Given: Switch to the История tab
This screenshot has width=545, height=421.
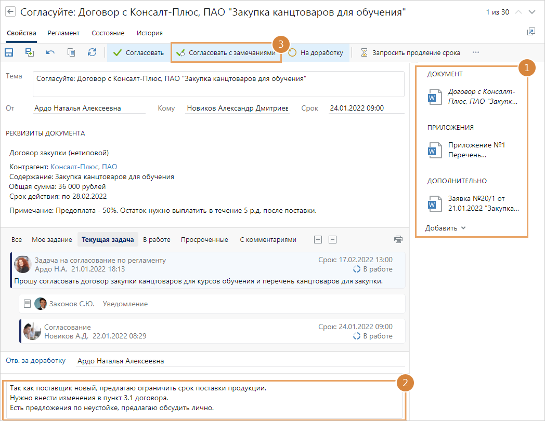Looking at the screenshot, I should [x=150, y=33].
